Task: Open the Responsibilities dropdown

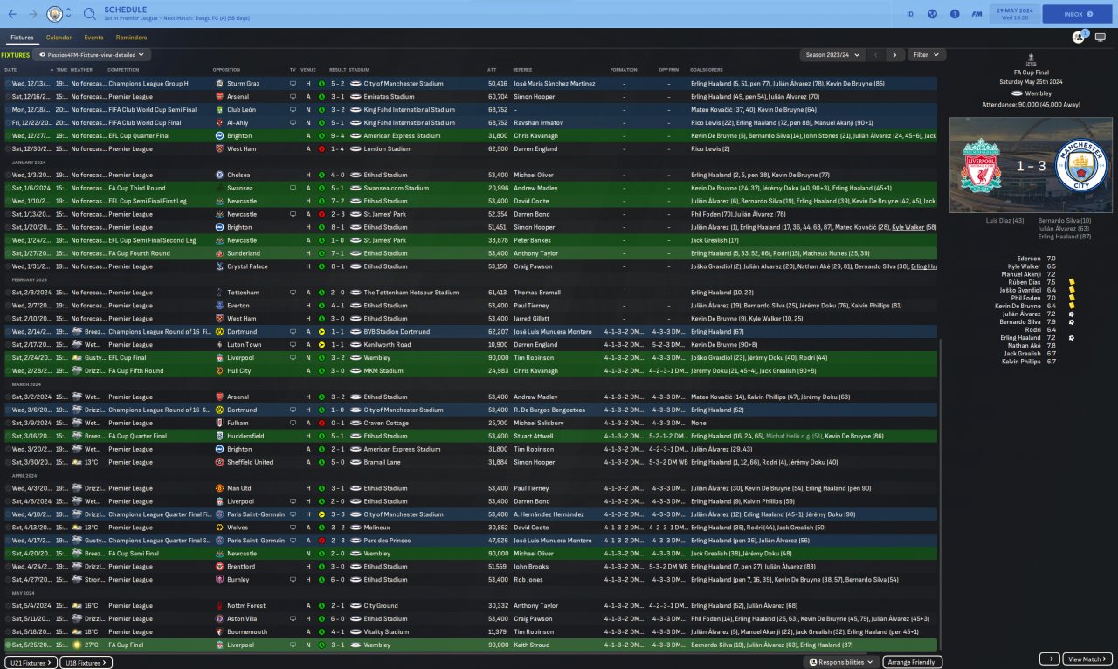Action: pos(841,662)
